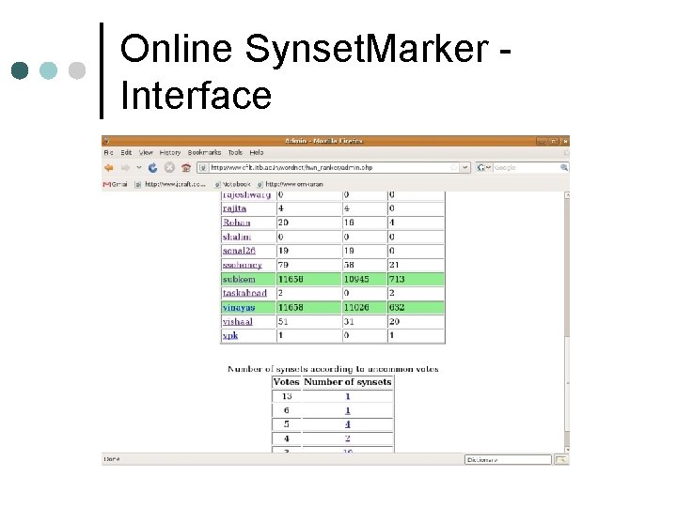The width and height of the screenshot is (677, 507).
Task: Select the 51 cell in vishaal row
Action: (308, 322)
